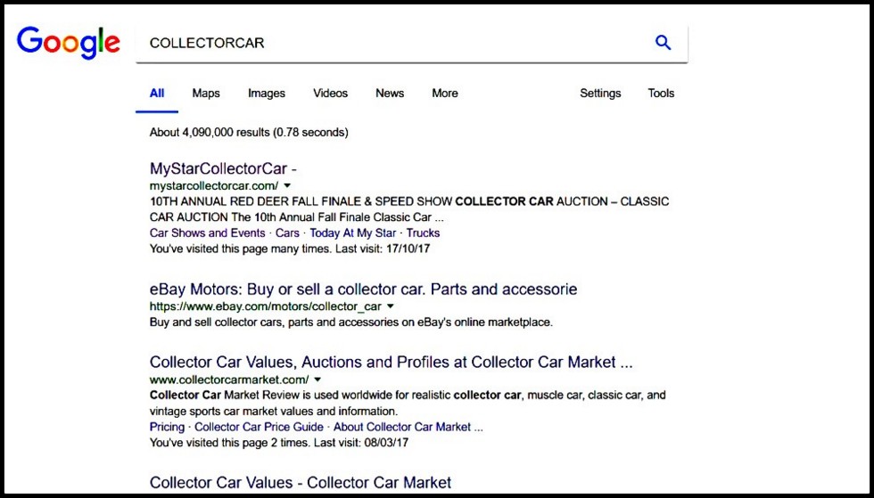Open the More search options menu
Screen dimensions: 874x498
pyautogui.click(x=445, y=93)
